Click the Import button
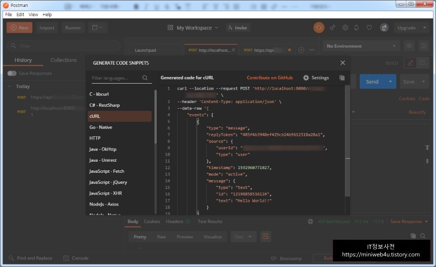The width and height of the screenshot is (436, 267). 47,28
